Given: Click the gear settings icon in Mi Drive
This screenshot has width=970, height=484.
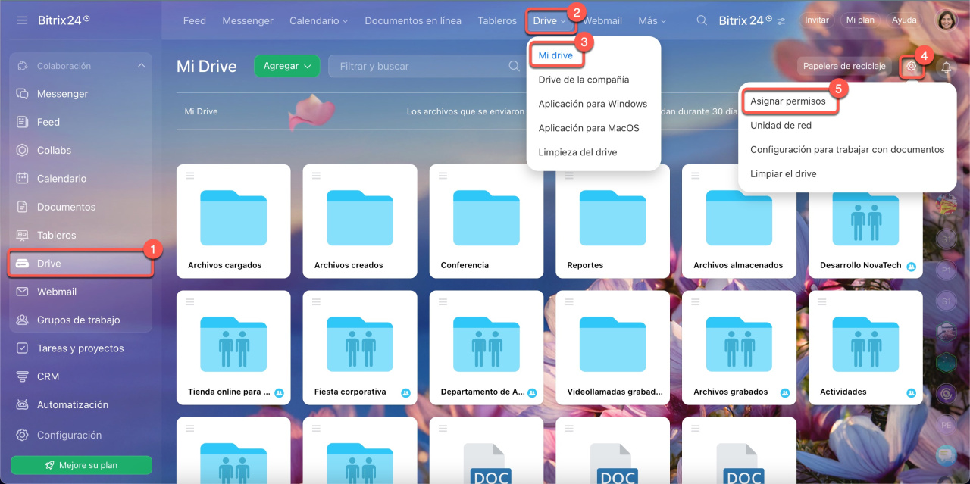Looking at the screenshot, I should (x=912, y=66).
